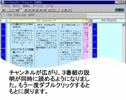Click the vertical expand arrows icon
The image size is (126, 100).
click(x=33, y=10)
